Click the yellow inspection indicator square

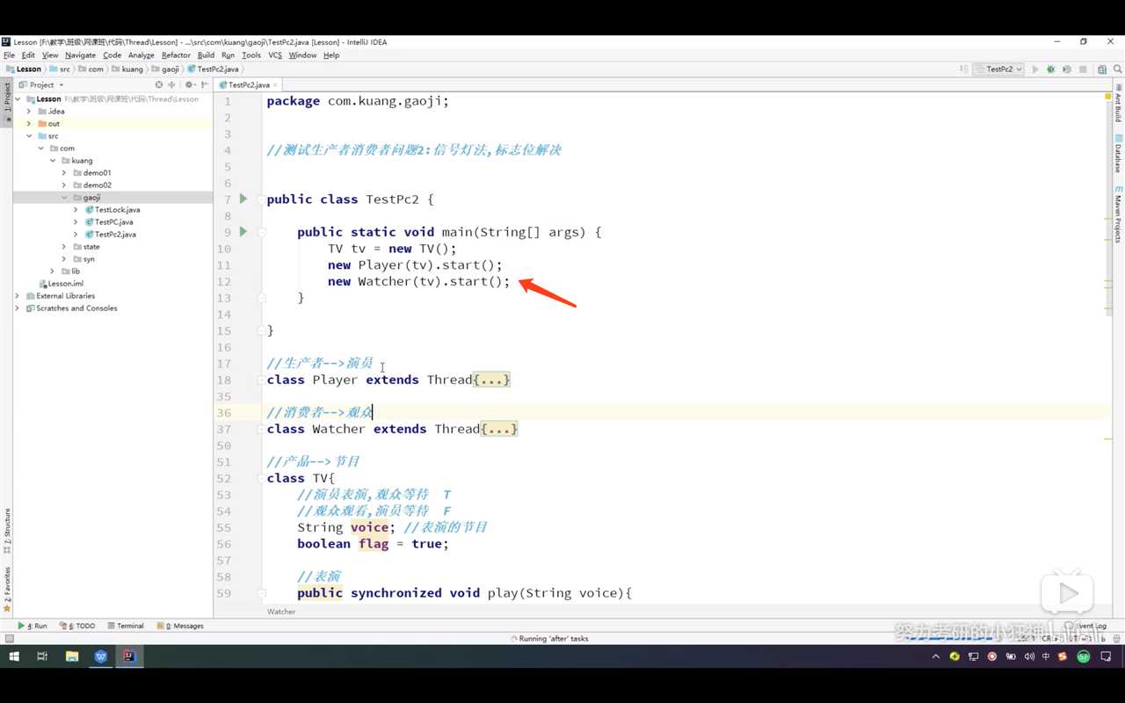(x=1108, y=96)
